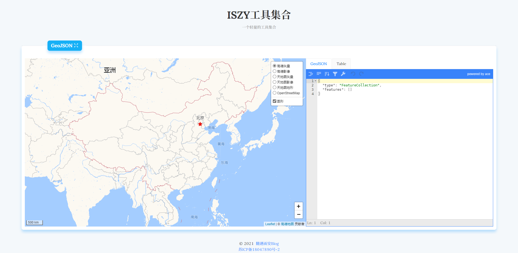518x253 pixels.
Task: Click the undo icon in the editor
Action: point(353,74)
